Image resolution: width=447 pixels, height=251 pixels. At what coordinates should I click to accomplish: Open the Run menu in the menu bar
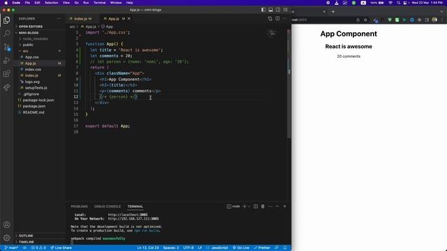click(x=86, y=3)
